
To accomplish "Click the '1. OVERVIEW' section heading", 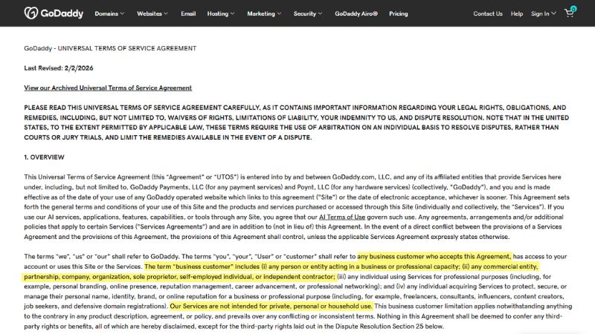I will click(44, 157).
